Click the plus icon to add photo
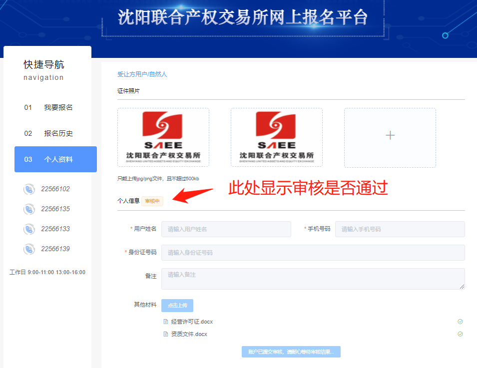This screenshot has width=477, height=368. click(x=390, y=136)
